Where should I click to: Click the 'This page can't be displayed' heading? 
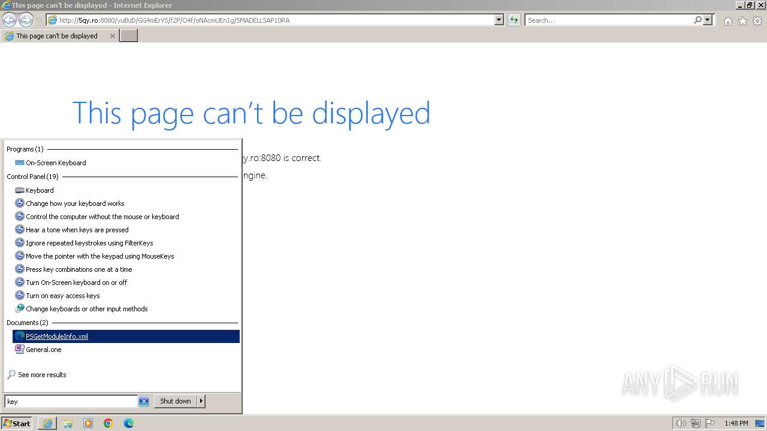point(251,113)
